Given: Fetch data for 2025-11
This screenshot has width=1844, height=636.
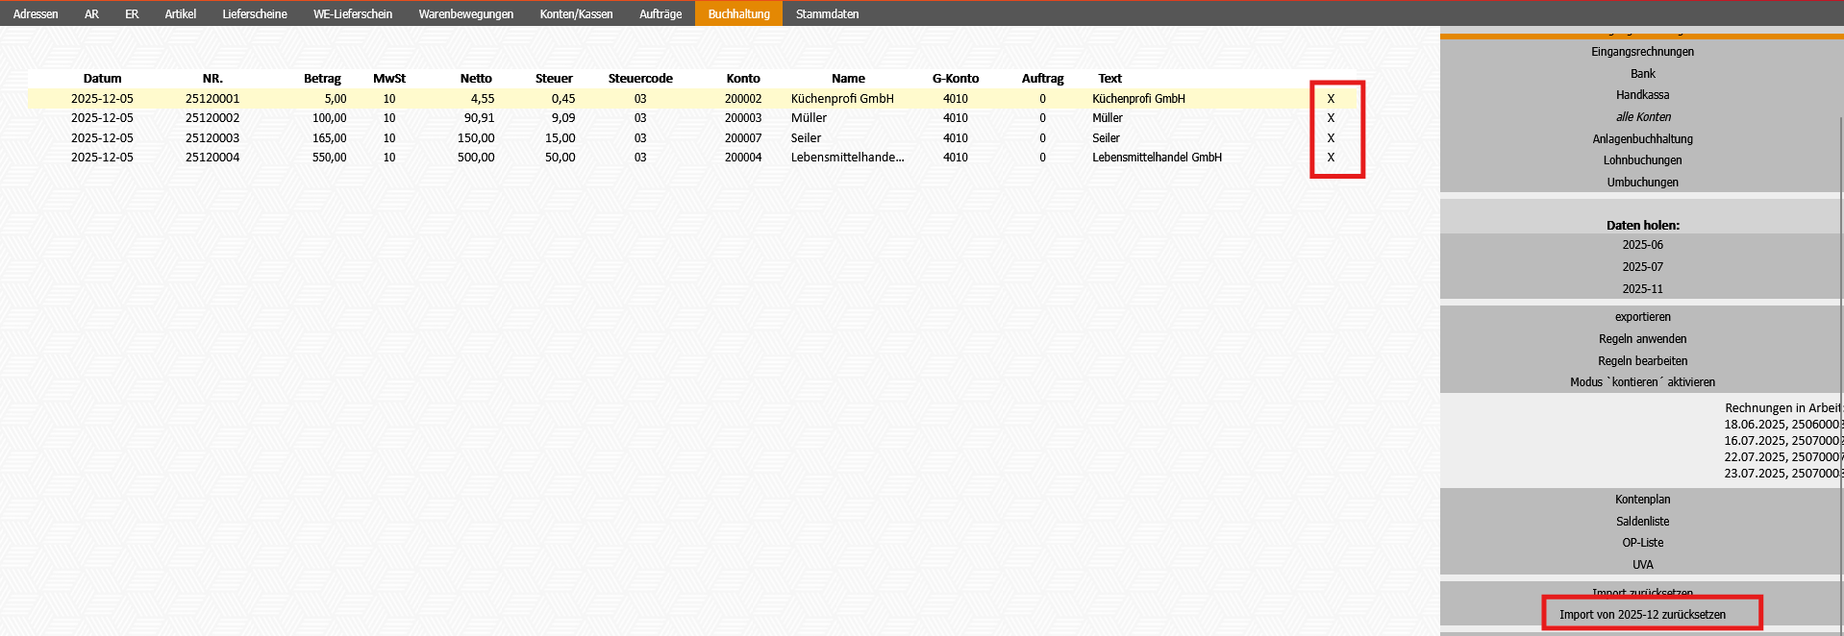Looking at the screenshot, I should tap(1642, 289).
